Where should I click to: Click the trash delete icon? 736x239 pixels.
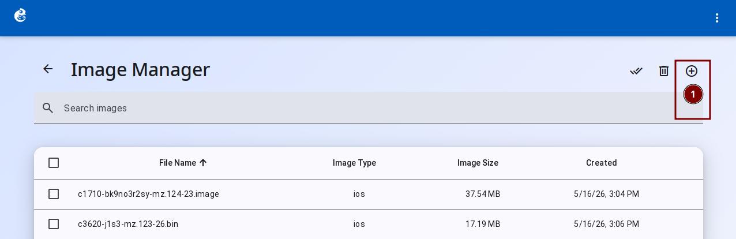[664, 71]
